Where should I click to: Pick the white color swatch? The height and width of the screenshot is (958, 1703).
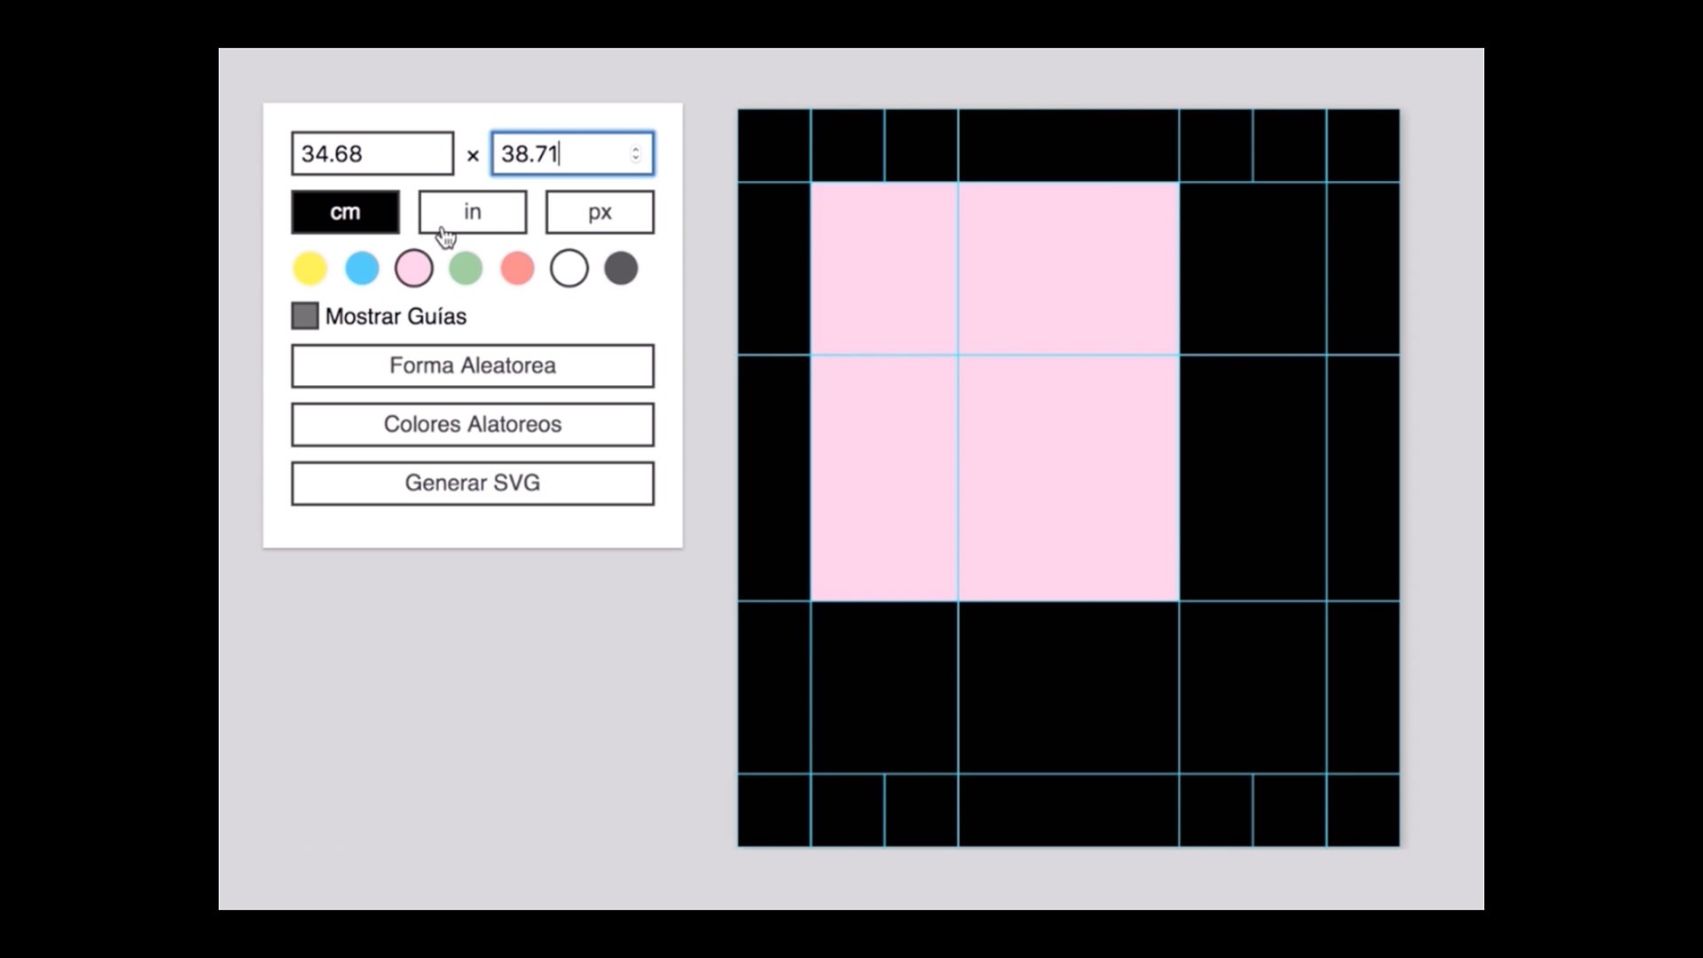click(569, 268)
